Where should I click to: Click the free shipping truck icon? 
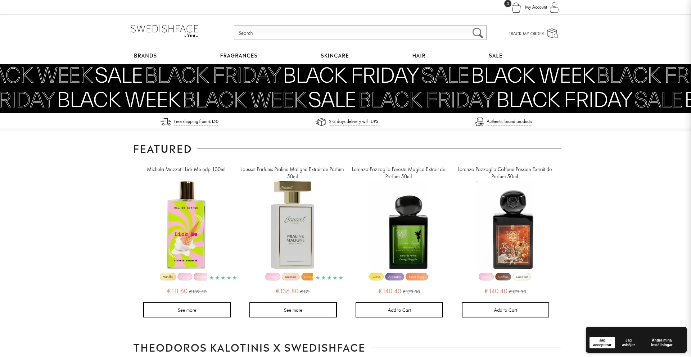pos(166,122)
